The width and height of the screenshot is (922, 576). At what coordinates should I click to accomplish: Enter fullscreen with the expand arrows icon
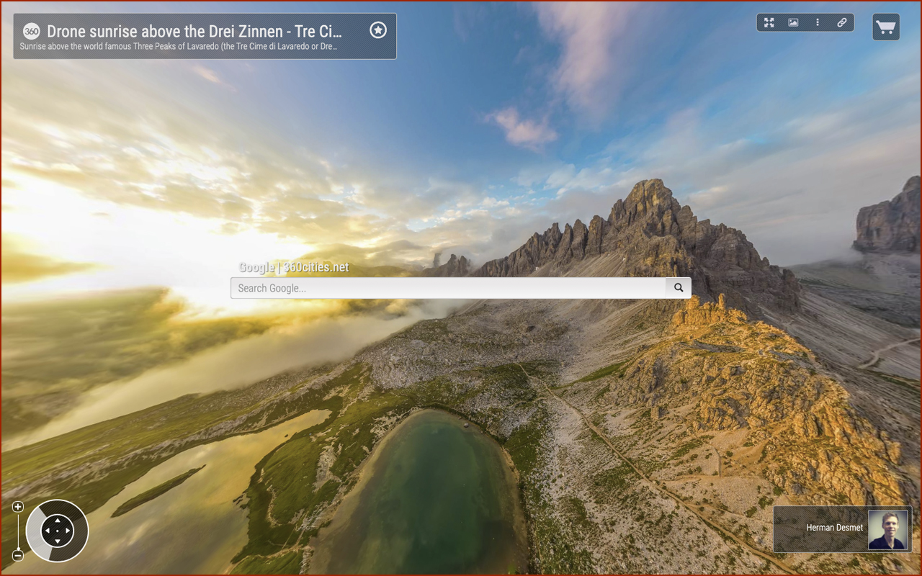tap(769, 22)
